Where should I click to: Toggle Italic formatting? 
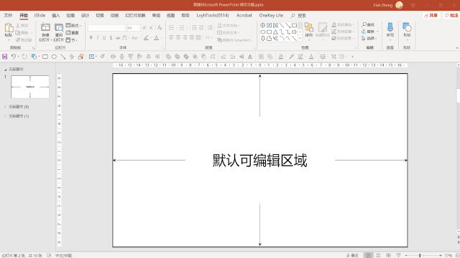[98, 38]
